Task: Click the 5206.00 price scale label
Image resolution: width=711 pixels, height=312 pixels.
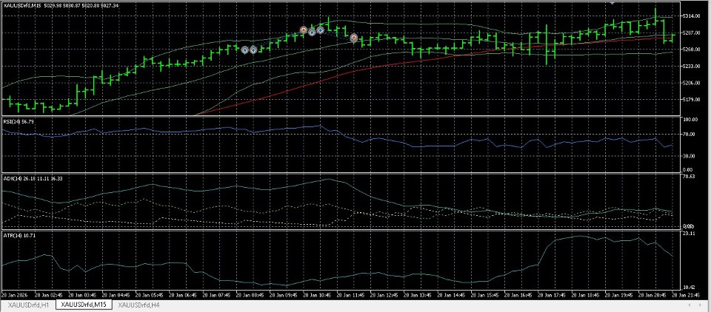Action: click(691, 83)
